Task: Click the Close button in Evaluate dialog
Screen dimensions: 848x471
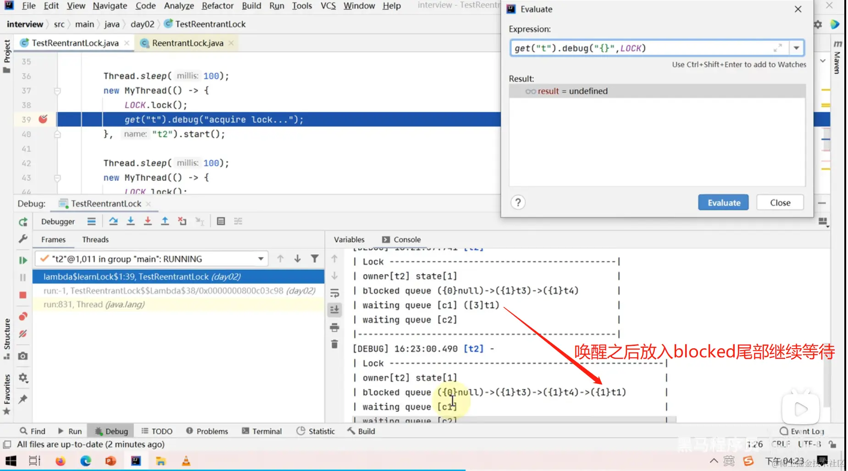Action: (x=780, y=203)
